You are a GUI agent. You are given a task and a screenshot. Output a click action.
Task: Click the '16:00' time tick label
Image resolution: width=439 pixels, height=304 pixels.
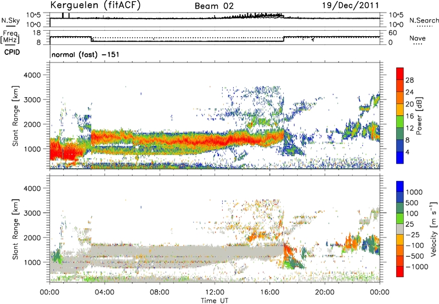(x=269, y=292)
